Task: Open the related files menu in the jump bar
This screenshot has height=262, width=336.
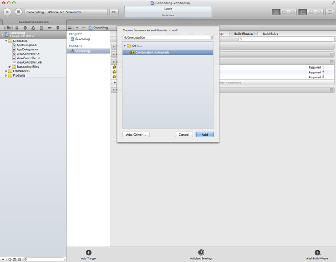Action: coord(70,28)
